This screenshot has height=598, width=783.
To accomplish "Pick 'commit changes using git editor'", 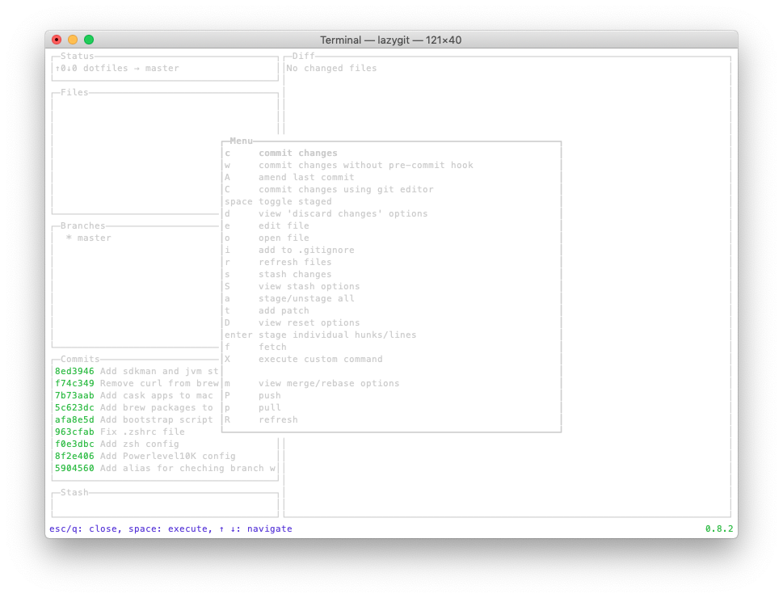I will pos(391,189).
